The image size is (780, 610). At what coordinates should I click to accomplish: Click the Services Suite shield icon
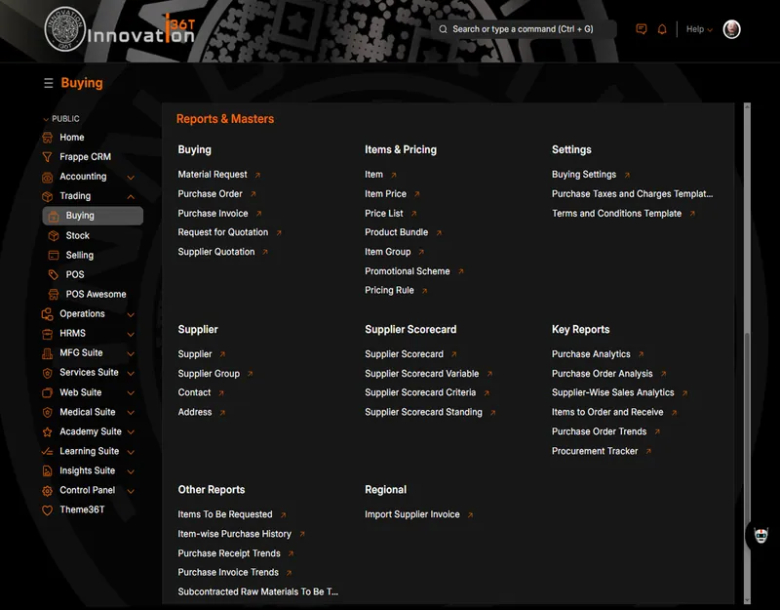47,373
